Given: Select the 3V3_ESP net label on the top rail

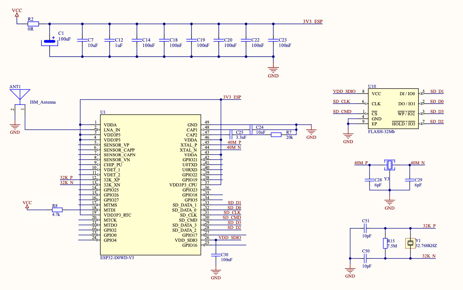Looking at the screenshot, I should click(x=313, y=21).
